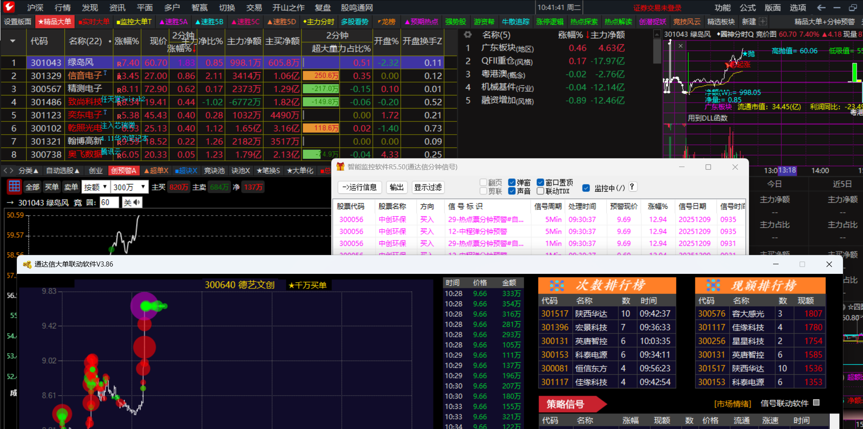Viewport: 863px width, 429px height.
Task: Toggle the 窗口置顶 checkbox
Action: (x=539, y=182)
